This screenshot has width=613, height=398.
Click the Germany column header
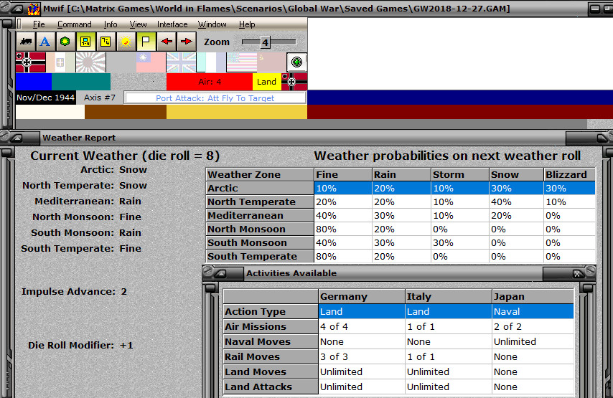[362, 296]
